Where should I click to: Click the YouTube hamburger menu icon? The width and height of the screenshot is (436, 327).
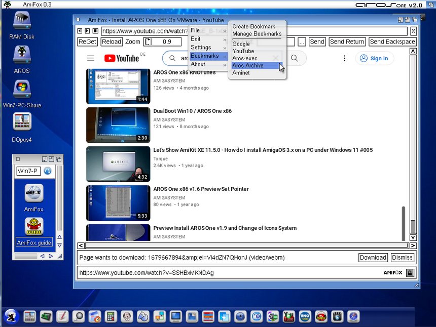(91, 58)
